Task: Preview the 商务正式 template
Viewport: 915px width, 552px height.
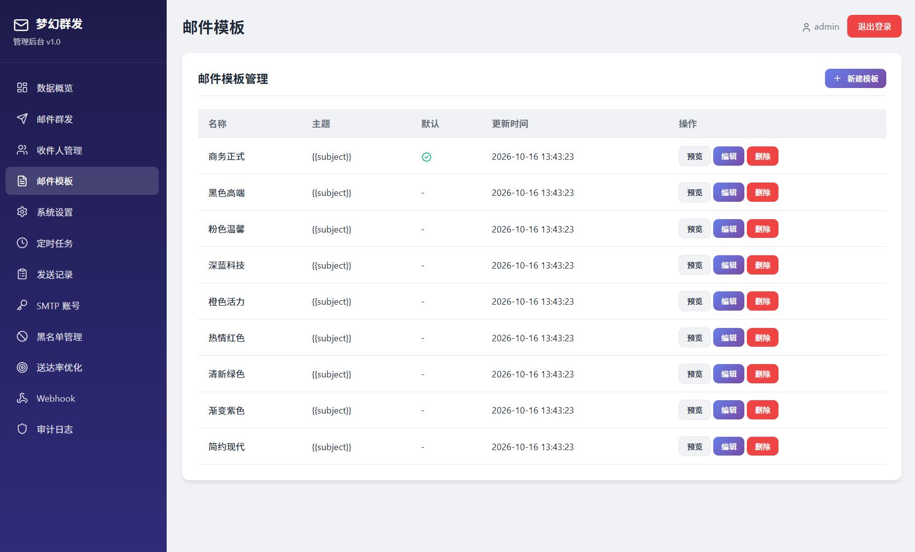Action: (694, 156)
